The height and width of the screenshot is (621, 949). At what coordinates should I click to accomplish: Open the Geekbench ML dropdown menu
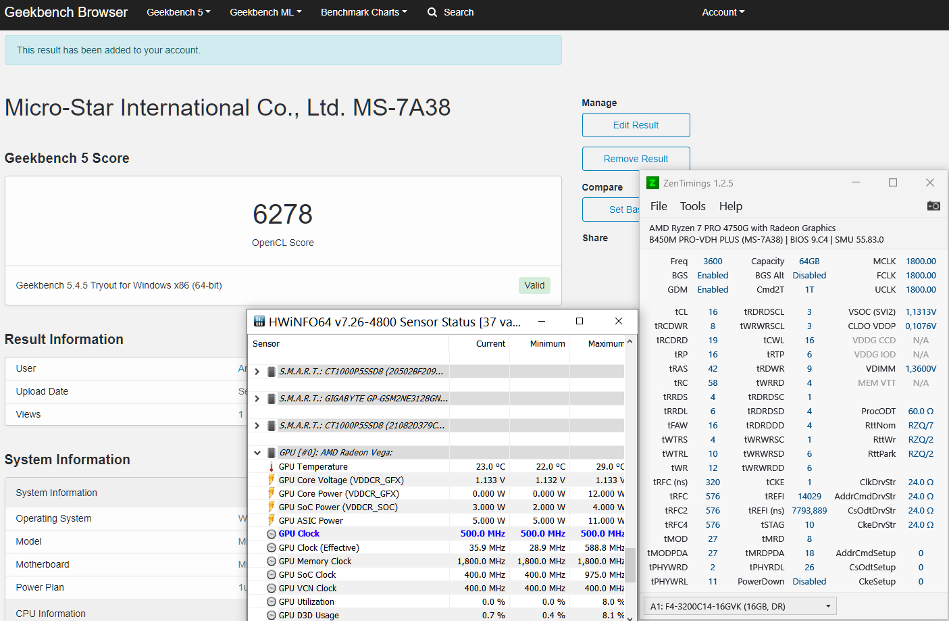coord(265,12)
